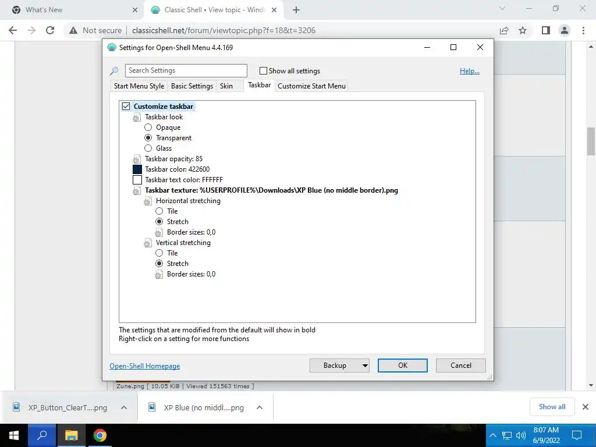Enable Show all settings checkbox
The width and height of the screenshot is (596, 447).
click(263, 70)
